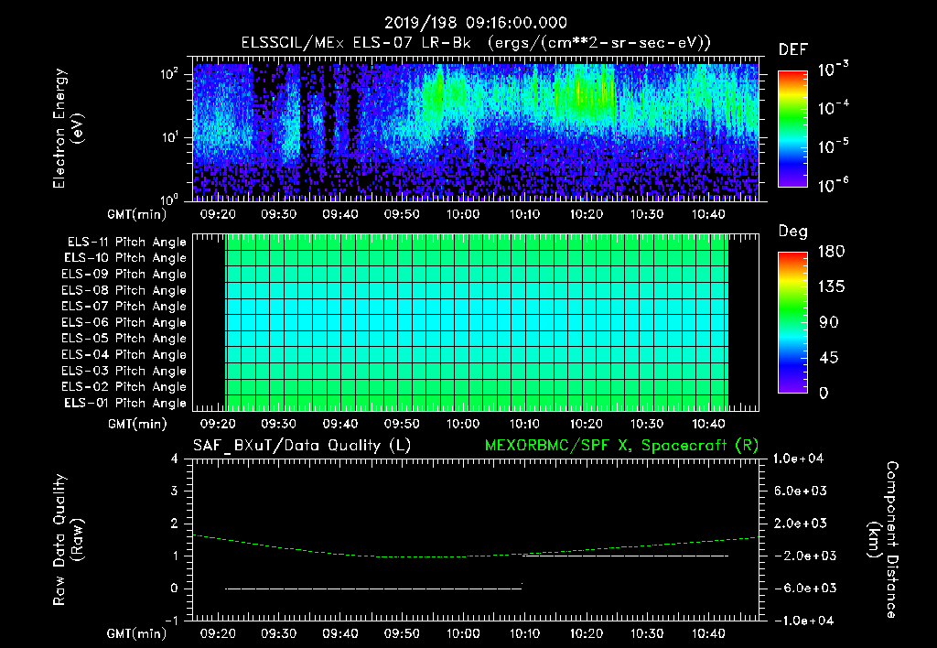Select the ELS-01 Pitch Angle row label
Image resolution: width=937 pixels, height=648 pixels.
(x=125, y=403)
